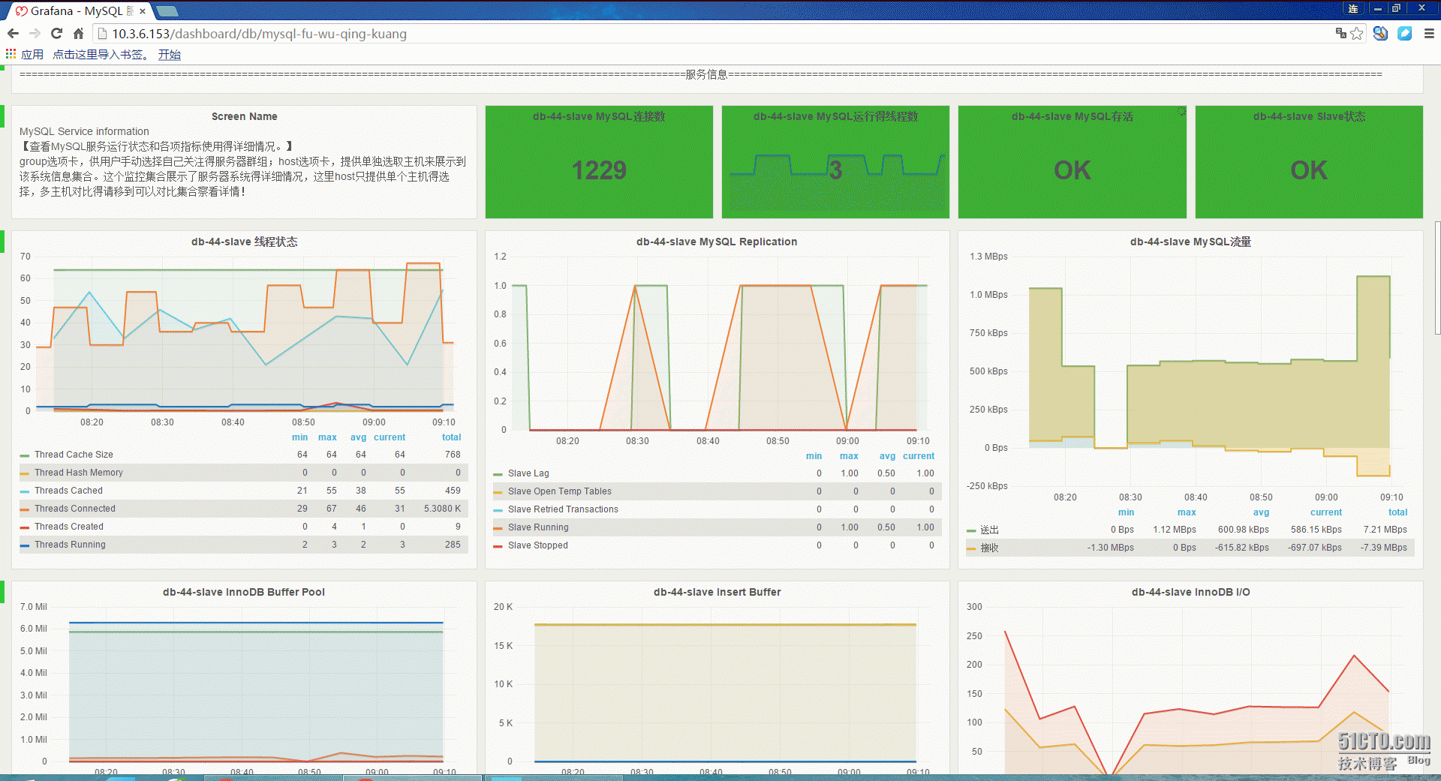This screenshot has width=1441, height=781.
Task: Click the page vertical scrollbar thumb
Action: click(1437, 278)
